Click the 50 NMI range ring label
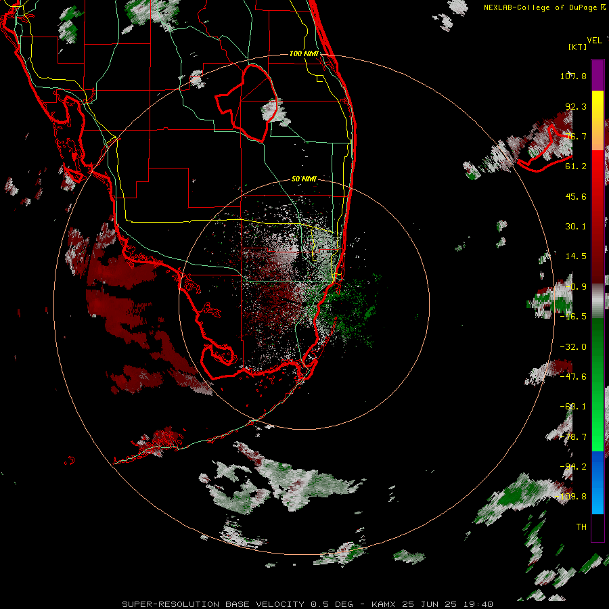Screen dimensions: 609x609 [304, 179]
